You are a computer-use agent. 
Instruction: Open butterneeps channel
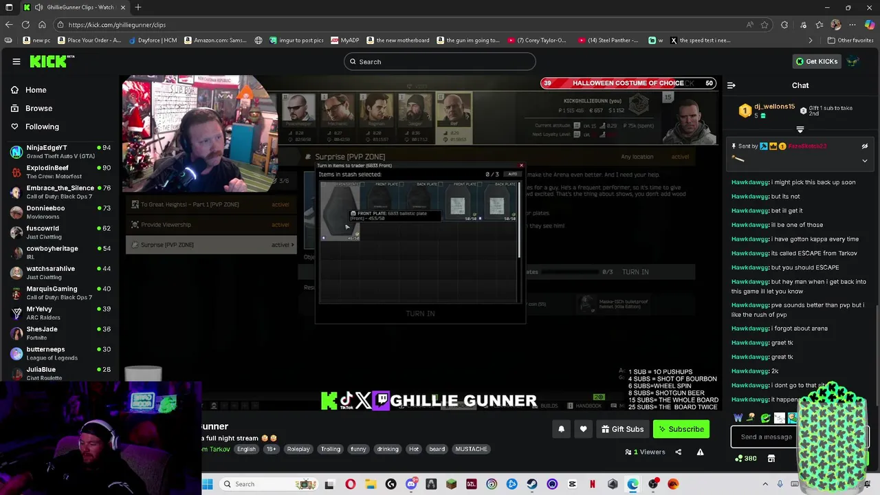click(60, 353)
